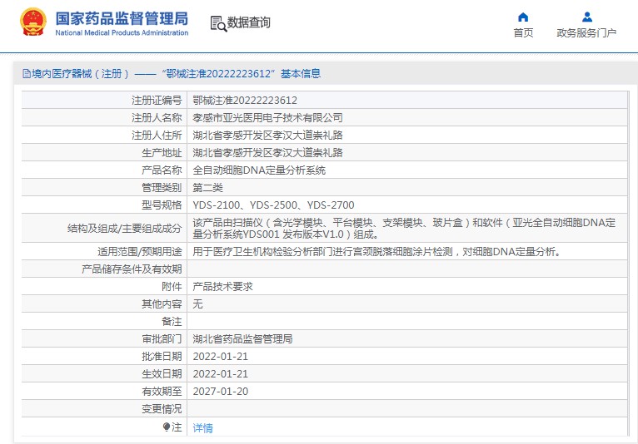Go to 首页 home icon
Image resolution: width=638 pixels, height=444 pixels.
coord(523,17)
